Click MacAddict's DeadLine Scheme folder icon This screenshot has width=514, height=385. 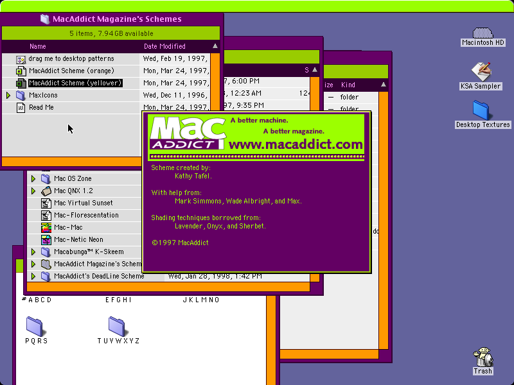point(46,277)
